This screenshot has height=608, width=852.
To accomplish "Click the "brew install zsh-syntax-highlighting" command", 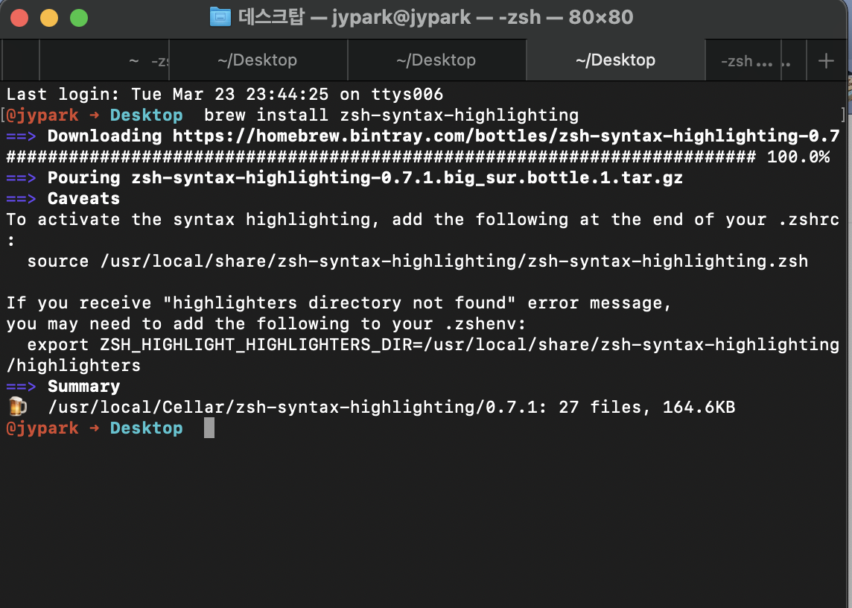I will click(x=391, y=115).
